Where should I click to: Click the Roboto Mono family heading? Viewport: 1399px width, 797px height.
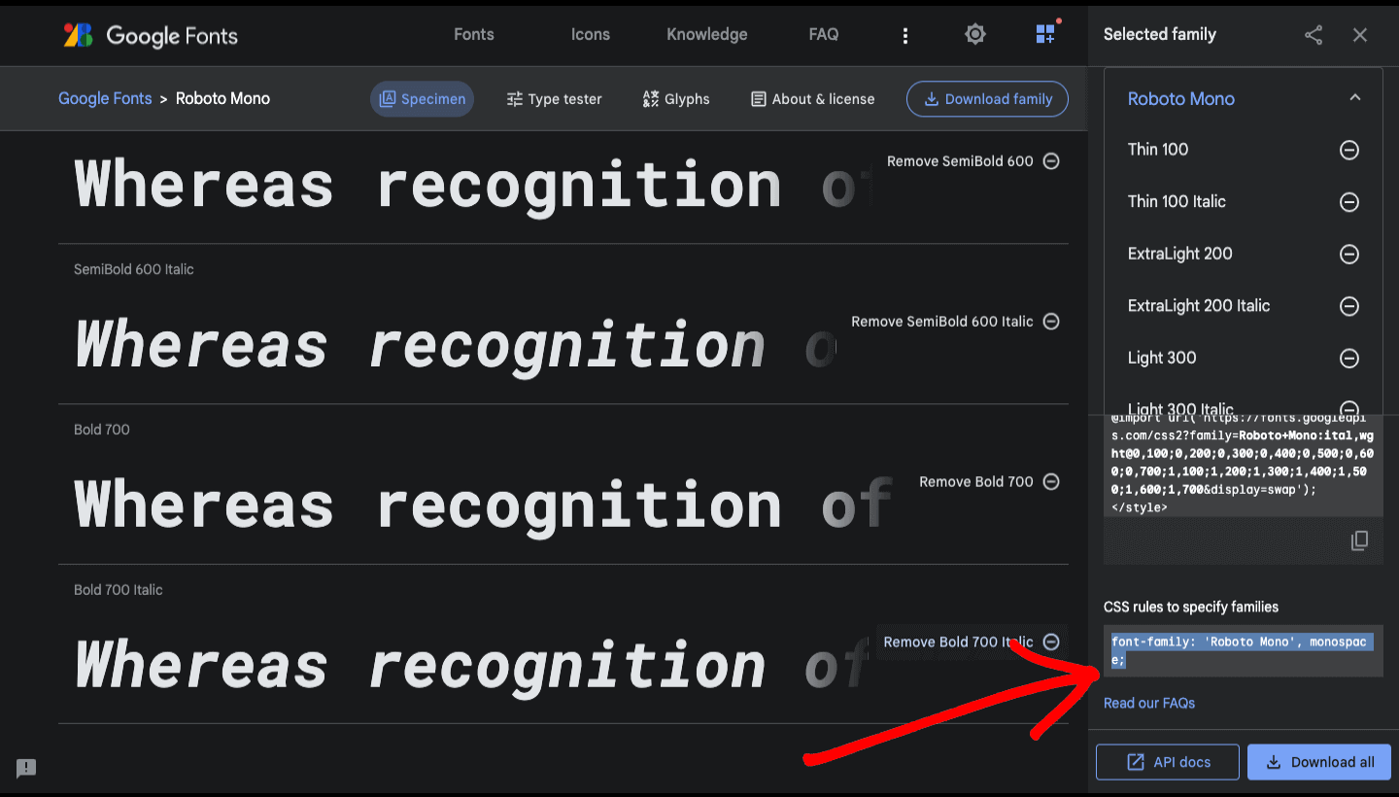1181,98
